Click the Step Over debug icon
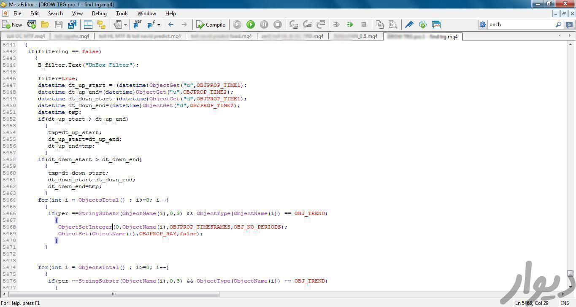This screenshot has height=307, width=576. coord(308,24)
